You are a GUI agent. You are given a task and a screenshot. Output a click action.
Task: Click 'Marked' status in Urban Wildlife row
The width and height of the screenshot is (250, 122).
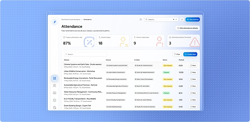point(166,72)
